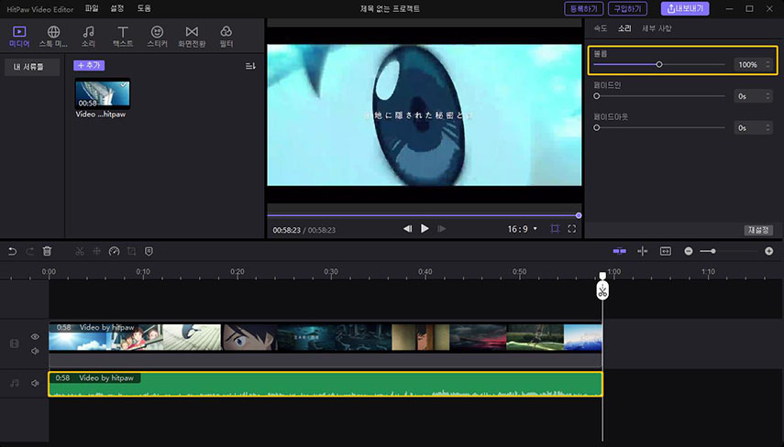The height and width of the screenshot is (447, 784).
Task: Click the 0:30 mark on timeline ruler
Action: tap(331, 272)
